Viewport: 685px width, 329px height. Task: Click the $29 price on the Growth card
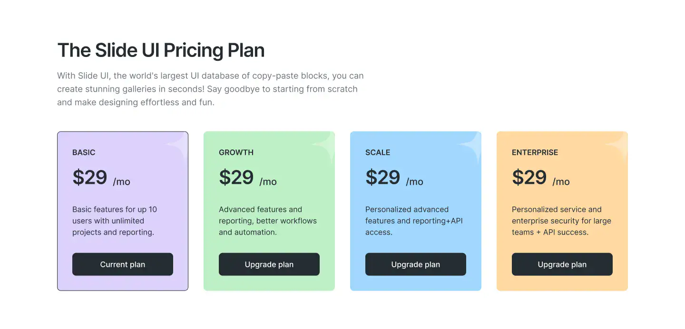(236, 178)
